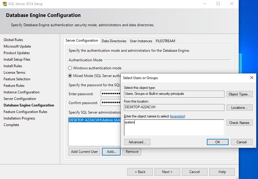258x179 pixels.
Task: Maximize the SQL Server Setup window
Action: 218,4
